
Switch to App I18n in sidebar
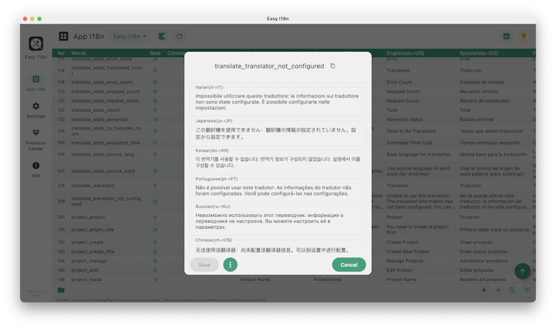[x=36, y=83]
